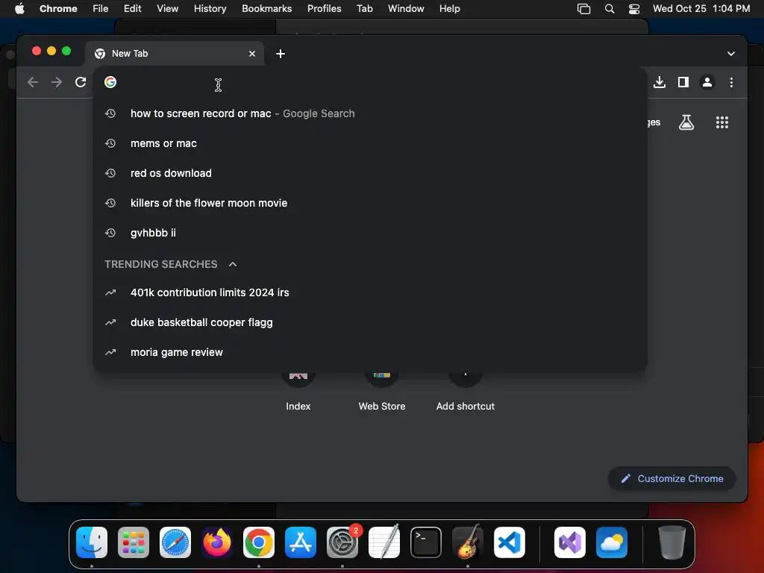This screenshot has height=573, width=764.
Task: Open GarageBand from the Dock
Action: click(468, 542)
